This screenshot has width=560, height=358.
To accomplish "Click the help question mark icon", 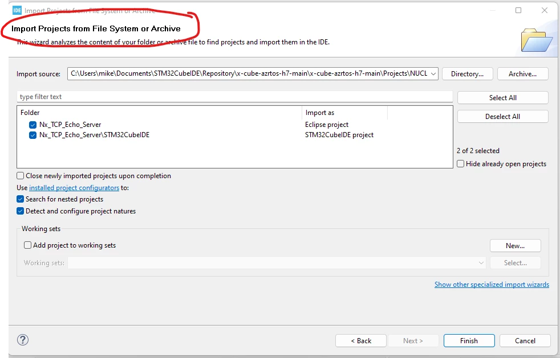I will tap(23, 340).
